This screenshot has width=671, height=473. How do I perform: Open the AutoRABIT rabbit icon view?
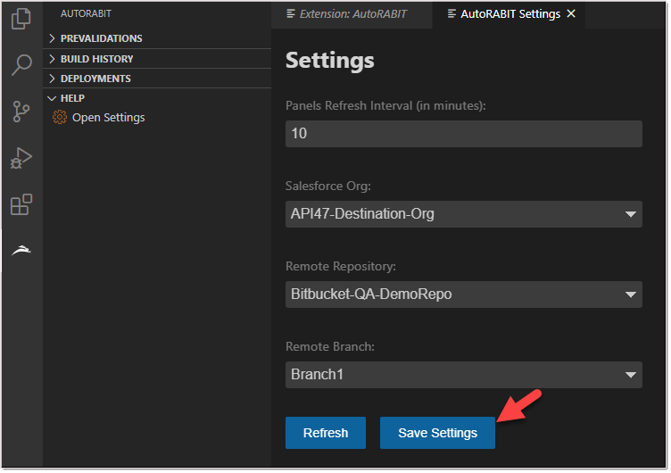tap(21, 251)
